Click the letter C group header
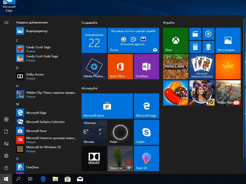This screenshot has height=184, width=246. (17, 41)
